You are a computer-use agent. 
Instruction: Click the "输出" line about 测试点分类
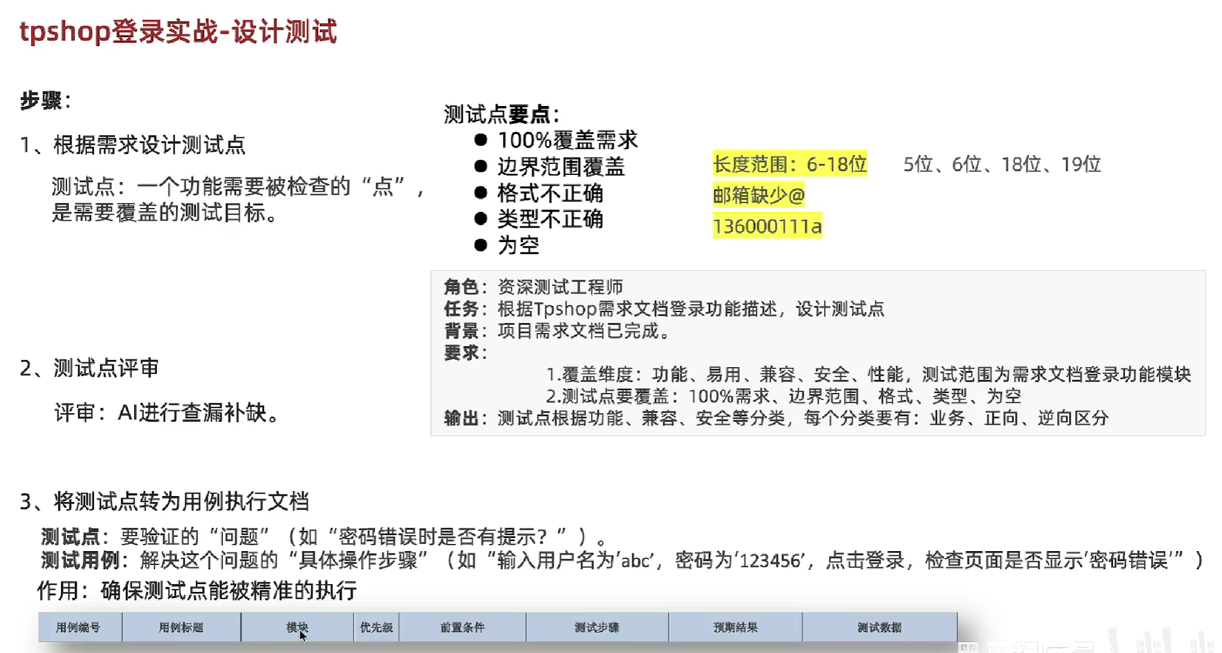coord(776,418)
